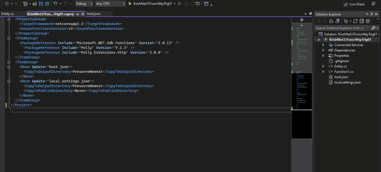Click the Collapse All icon in Solution Explorer
381x172 pixels.
click(362, 21)
